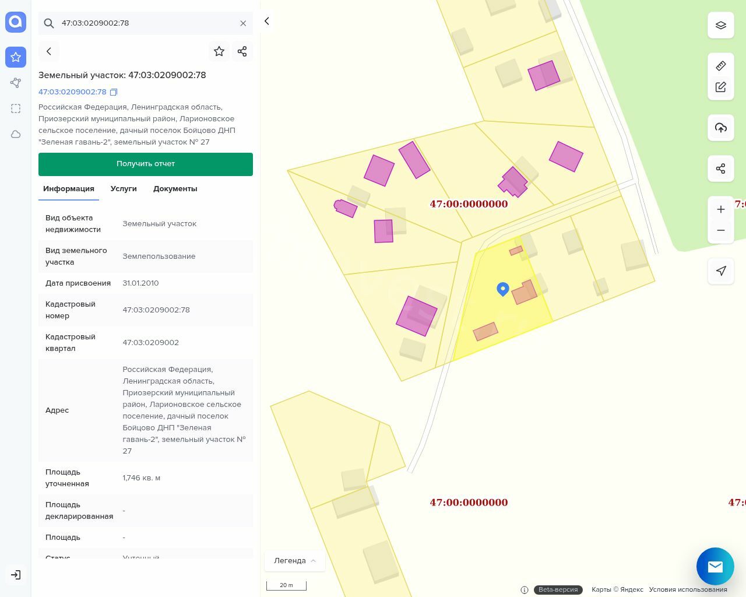Activate the draw/edit tool on map
746x597 pixels.
720,87
